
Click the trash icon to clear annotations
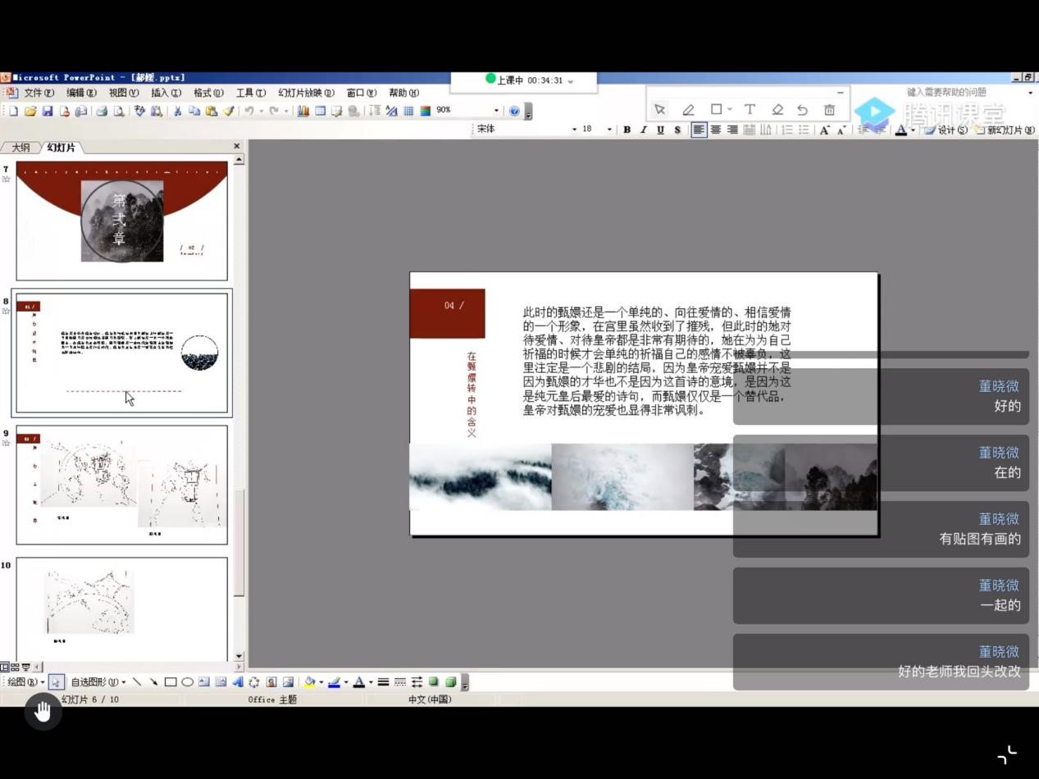click(x=829, y=109)
